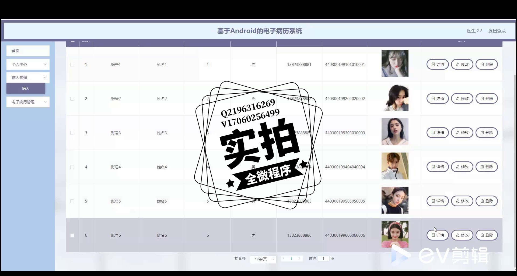Open photo thumbnail of 账号3
Viewport: 517px width, 276px height.
pos(395,132)
